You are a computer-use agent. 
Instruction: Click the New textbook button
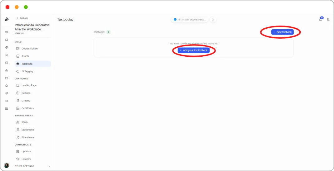tap(283, 32)
